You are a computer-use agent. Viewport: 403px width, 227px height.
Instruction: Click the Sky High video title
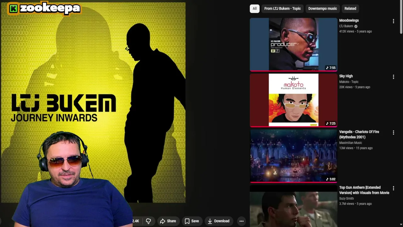tap(346, 76)
